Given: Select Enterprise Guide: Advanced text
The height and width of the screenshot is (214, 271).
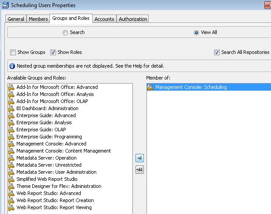Looking at the screenshot, I should (46, 115).
